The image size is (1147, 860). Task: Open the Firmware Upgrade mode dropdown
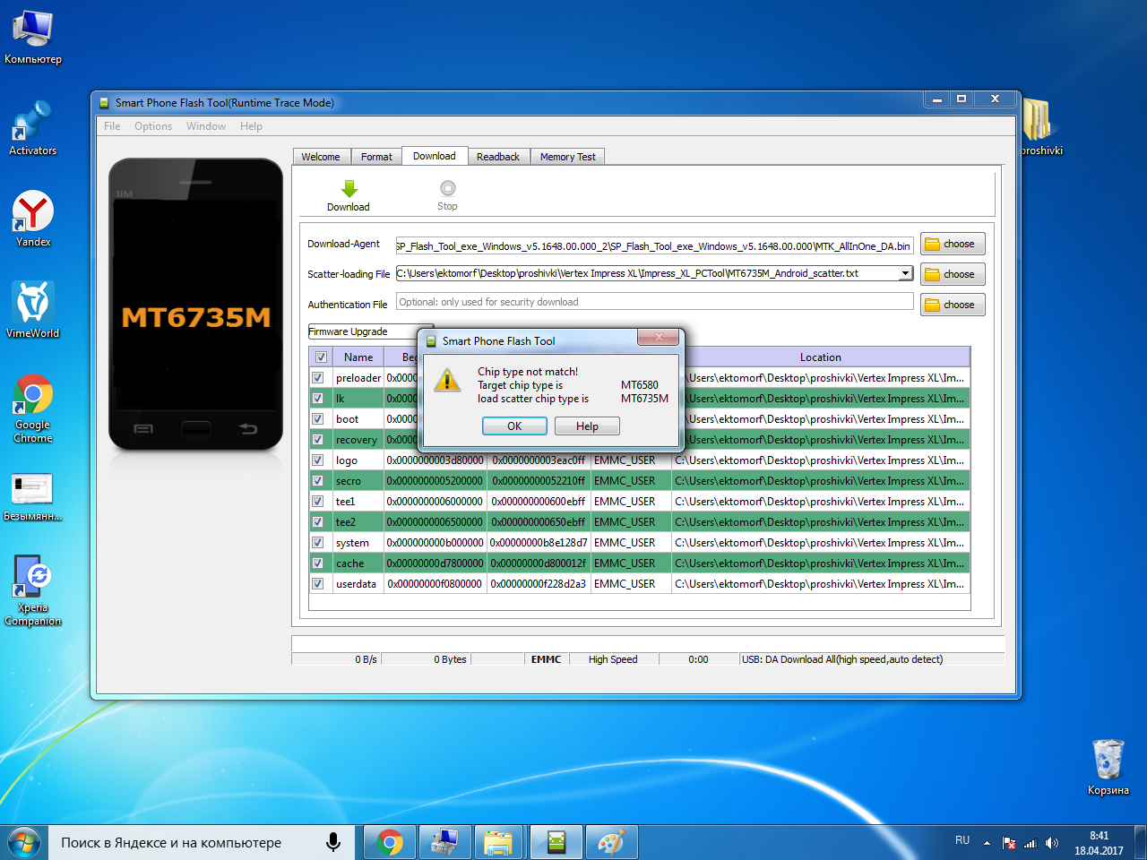pyautogui.click(x=371, y=331)
